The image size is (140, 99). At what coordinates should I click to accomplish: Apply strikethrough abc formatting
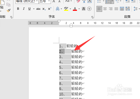pyautogui.click(x=38, y=9)
